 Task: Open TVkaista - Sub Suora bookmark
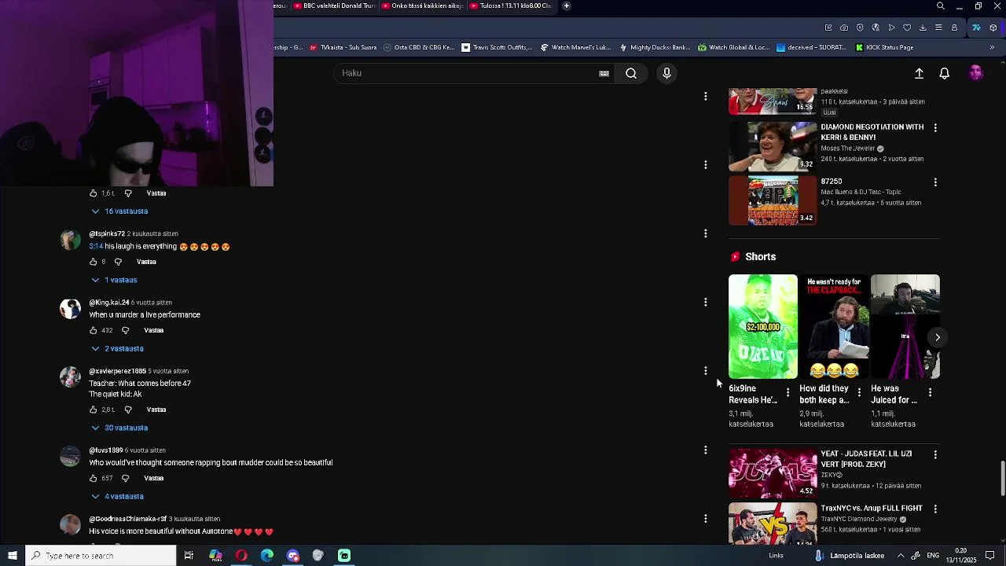pyautogui.click(x=343, y=47)
